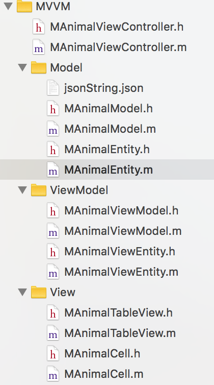Click the jsonString.json file icon
This screenshot has width=214, height=385.
[53, 88]
